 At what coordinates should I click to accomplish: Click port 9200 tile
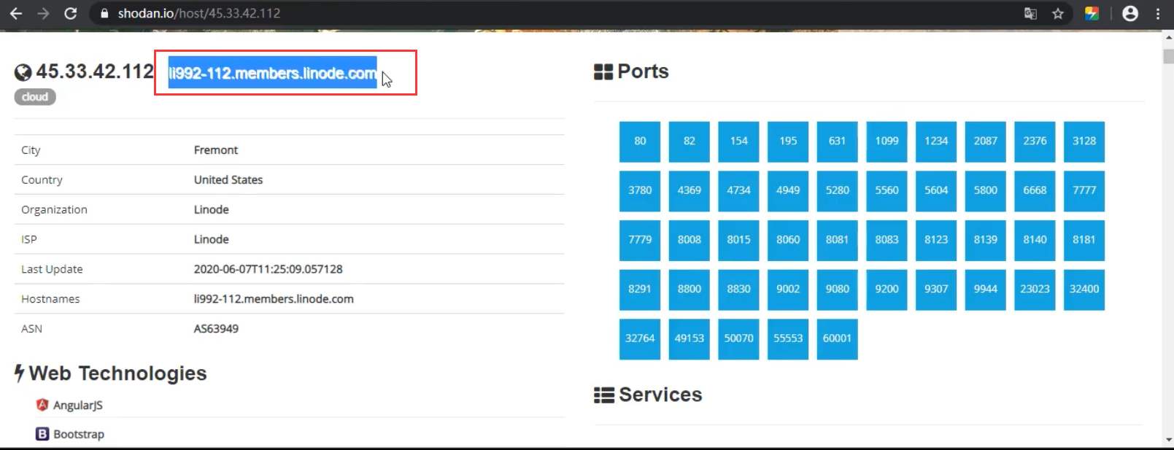point(887,290)
